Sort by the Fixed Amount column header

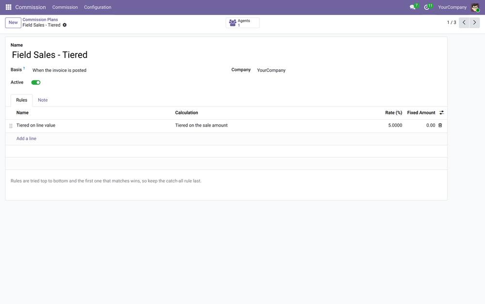421,112
